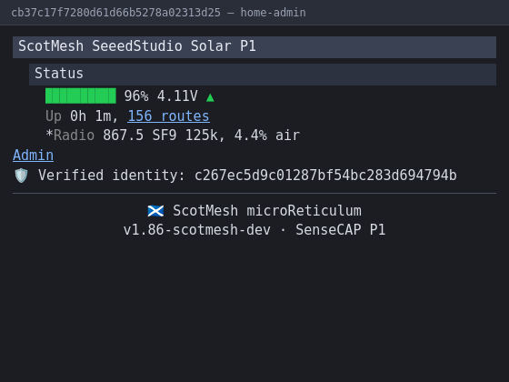
Task: Click the v1.86-scotmesh-dev version text
Action: (196, 230)
